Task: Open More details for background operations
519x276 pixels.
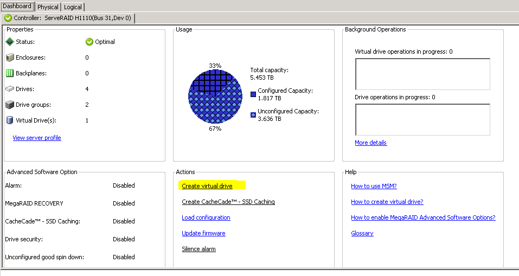Action: pyautogui.click(x=370, y=143)
